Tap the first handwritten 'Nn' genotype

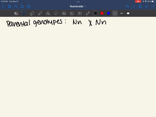77,22
